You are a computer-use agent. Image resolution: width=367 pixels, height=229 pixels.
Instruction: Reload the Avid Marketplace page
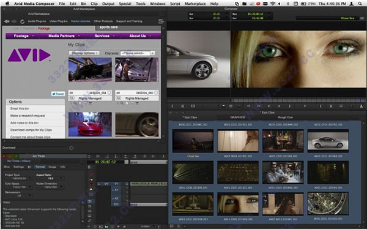pos(22,21)
